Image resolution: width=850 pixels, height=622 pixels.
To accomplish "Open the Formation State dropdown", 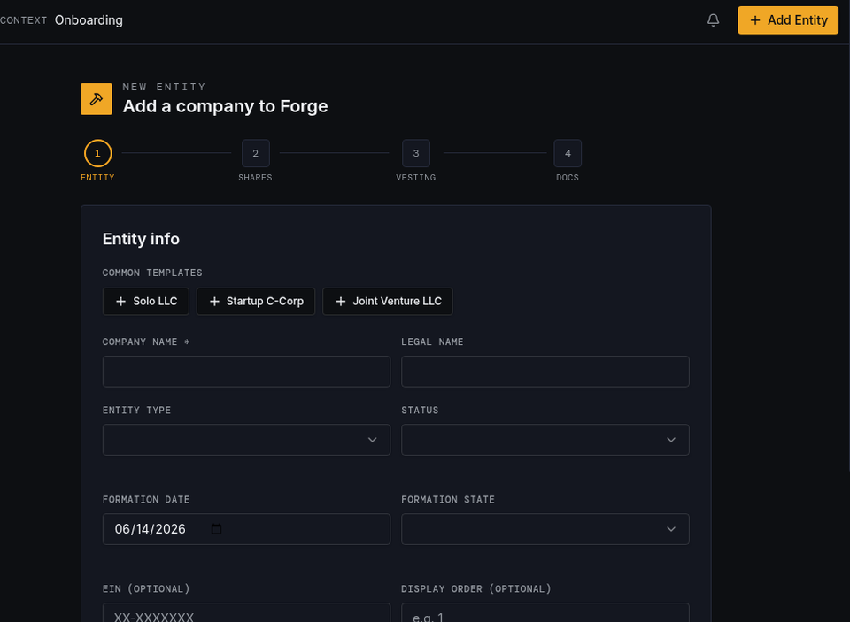I will pyautogui.click(x=545, y=529).
